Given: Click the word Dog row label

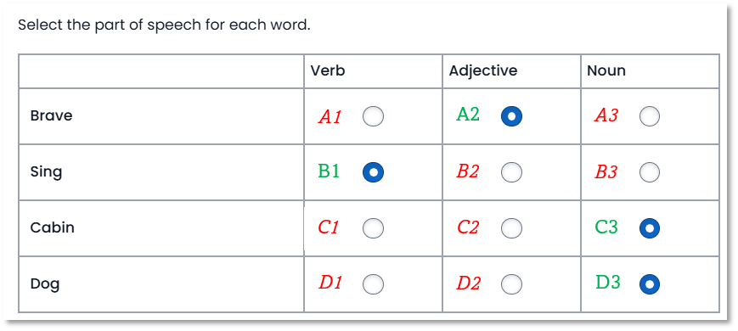Looking at the screenshot, I should pos(45,284).
